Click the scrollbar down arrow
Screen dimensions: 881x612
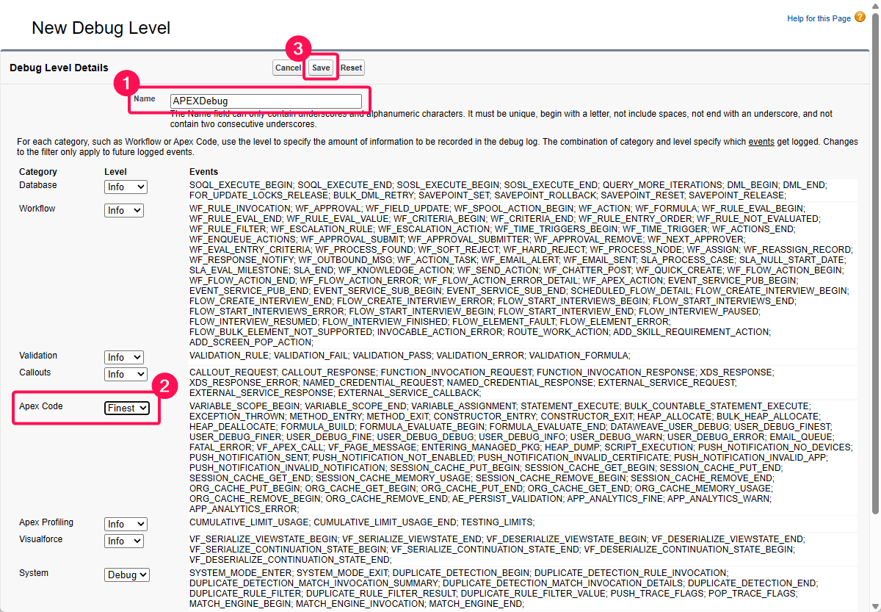tap(874, 606)
